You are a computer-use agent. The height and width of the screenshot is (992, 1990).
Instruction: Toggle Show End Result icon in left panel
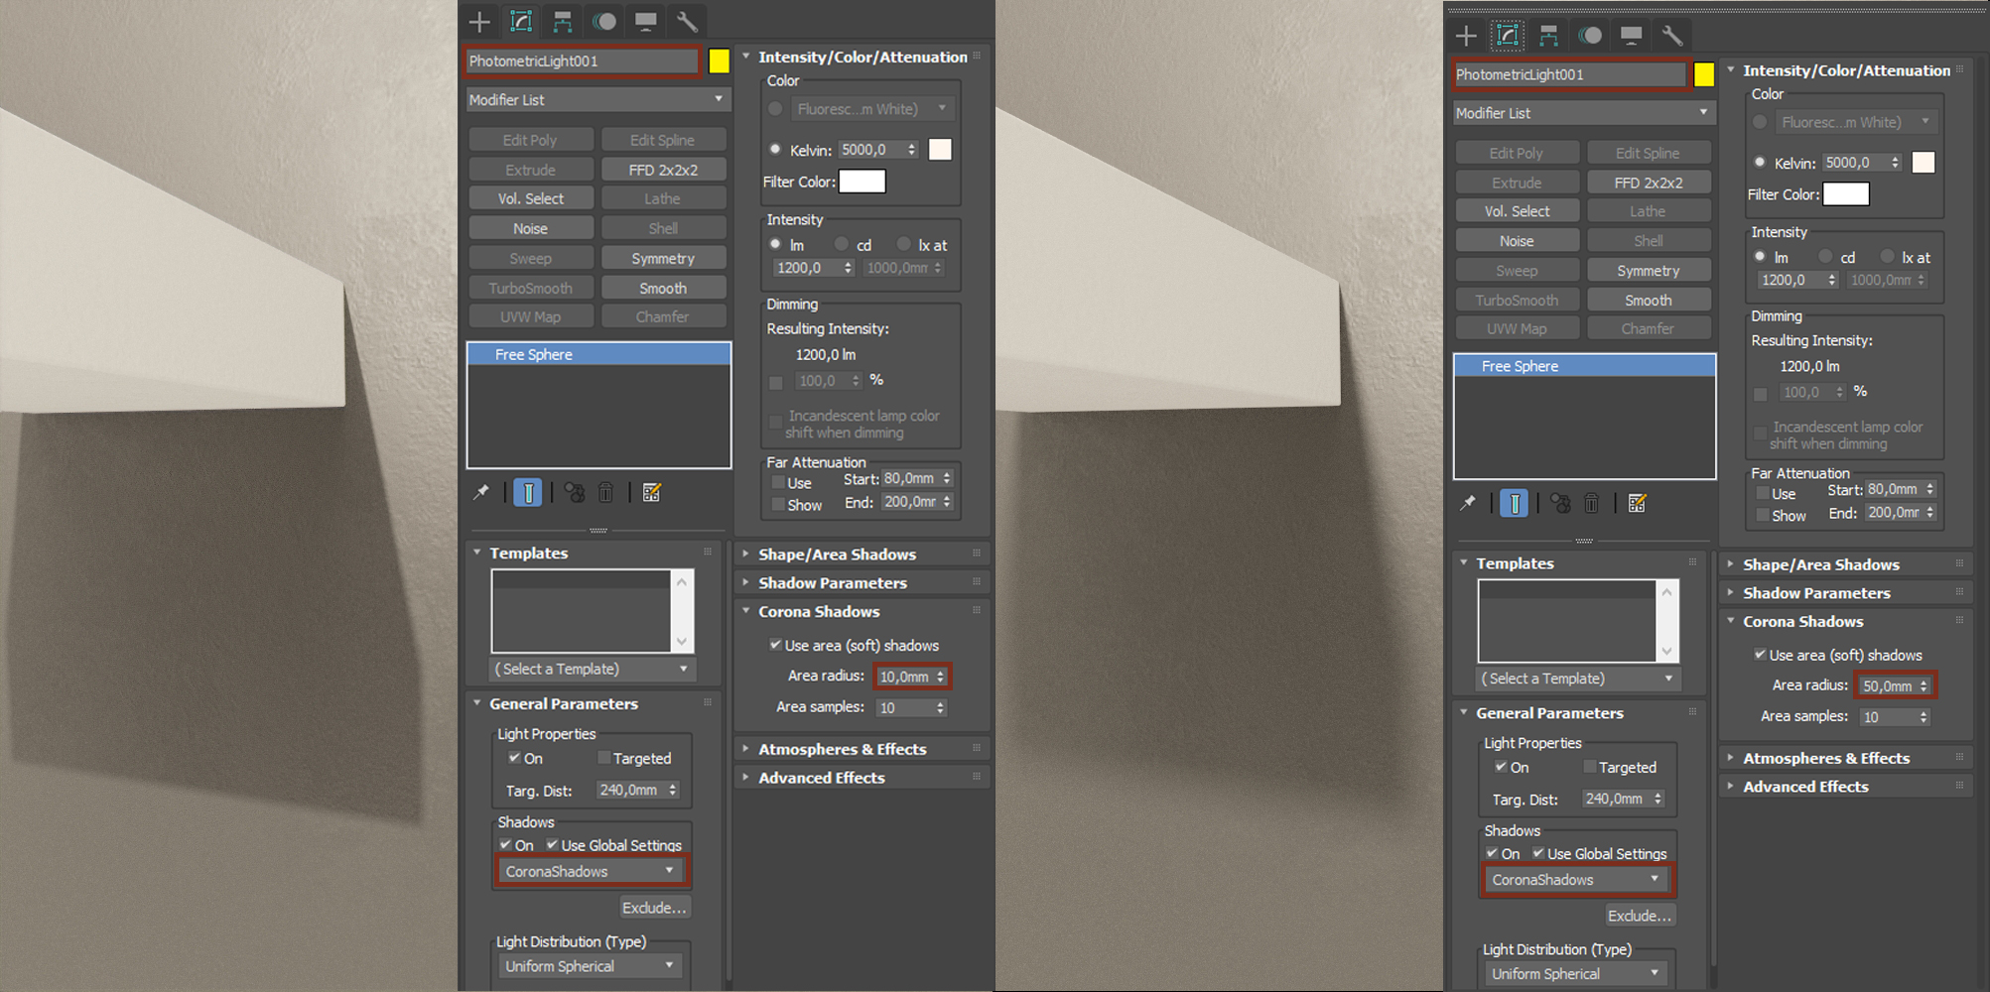528,492
